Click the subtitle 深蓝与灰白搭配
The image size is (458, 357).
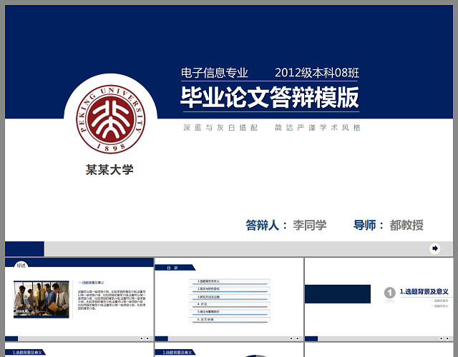pos(220,127)
